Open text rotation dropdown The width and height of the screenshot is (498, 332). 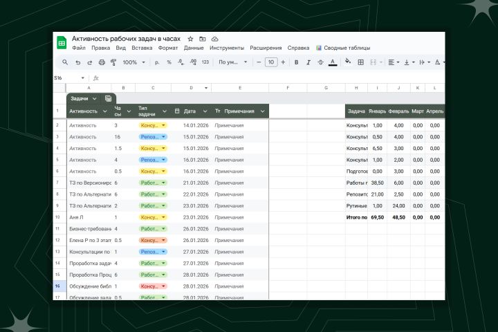[439, 62]
